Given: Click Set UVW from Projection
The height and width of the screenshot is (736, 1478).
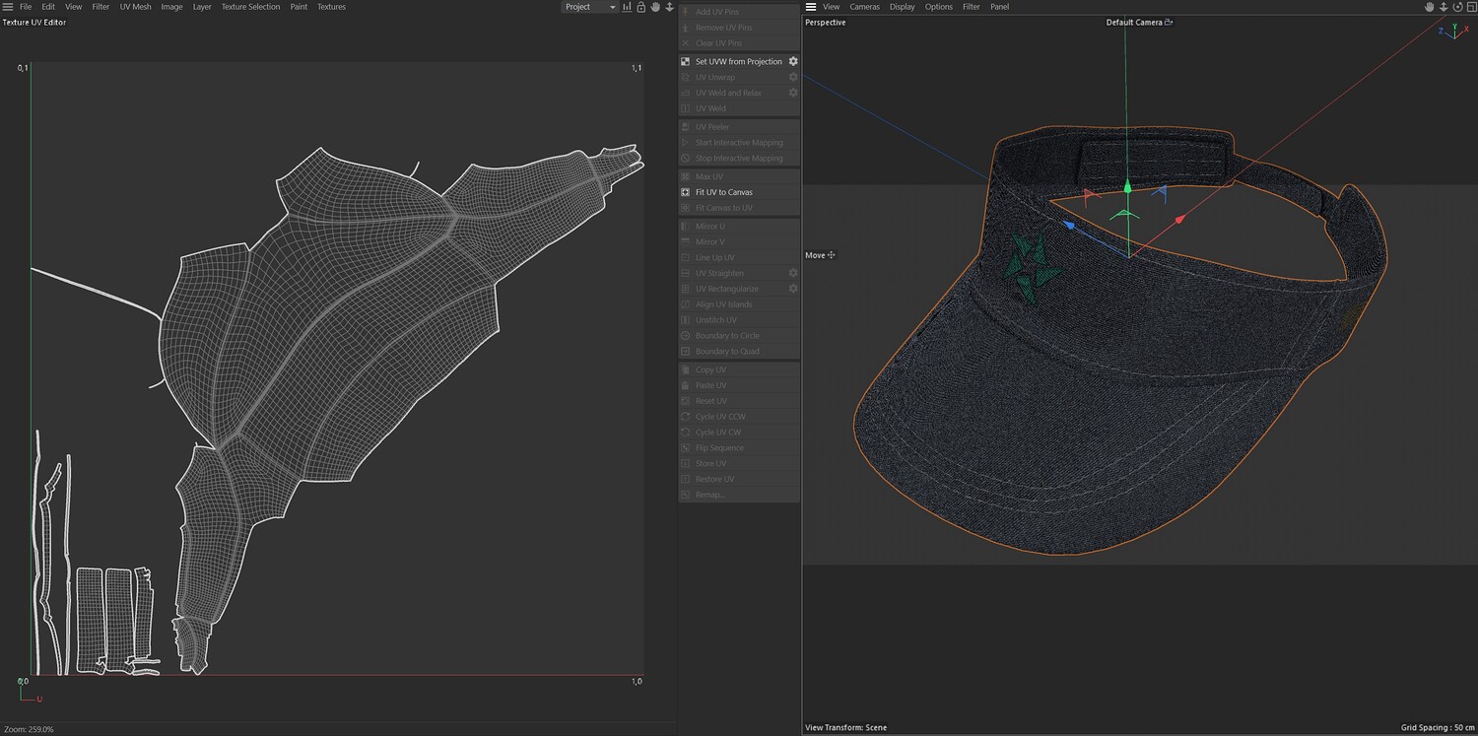Looking at the screenshot, I should pyautogui.click(x=738, y=61).
